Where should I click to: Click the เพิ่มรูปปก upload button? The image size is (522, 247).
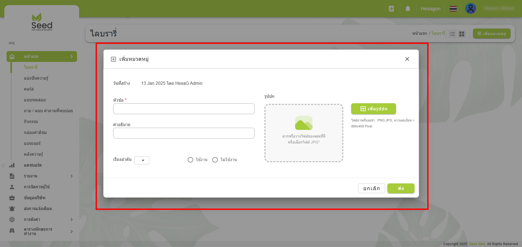[373, 109]
